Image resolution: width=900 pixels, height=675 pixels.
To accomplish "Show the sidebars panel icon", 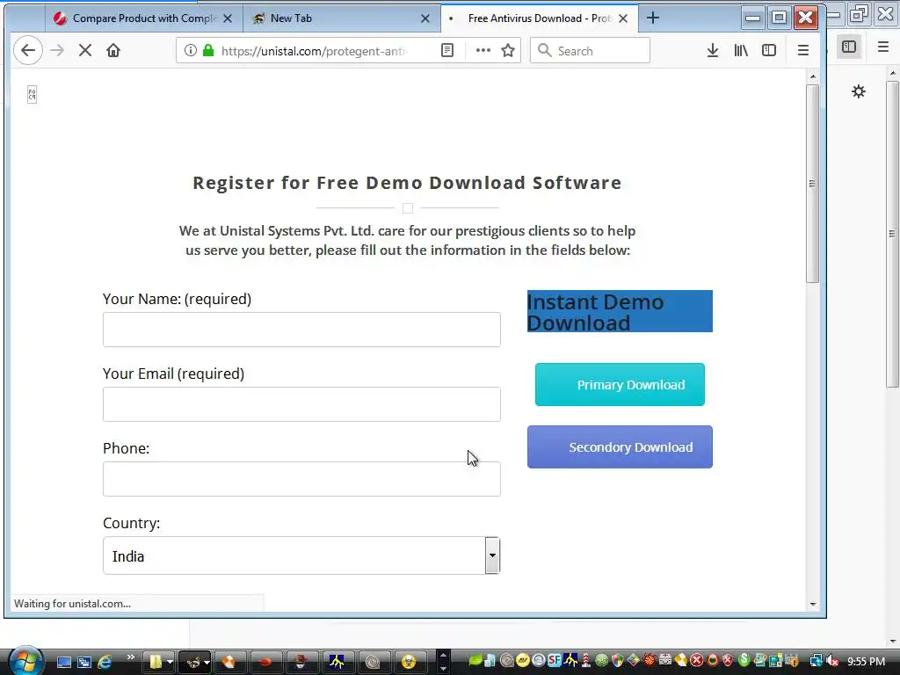I will pos(769,50).
